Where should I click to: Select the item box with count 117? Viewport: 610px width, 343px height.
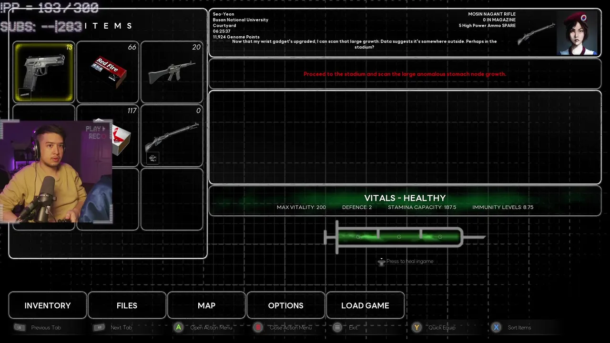(125, 136)
